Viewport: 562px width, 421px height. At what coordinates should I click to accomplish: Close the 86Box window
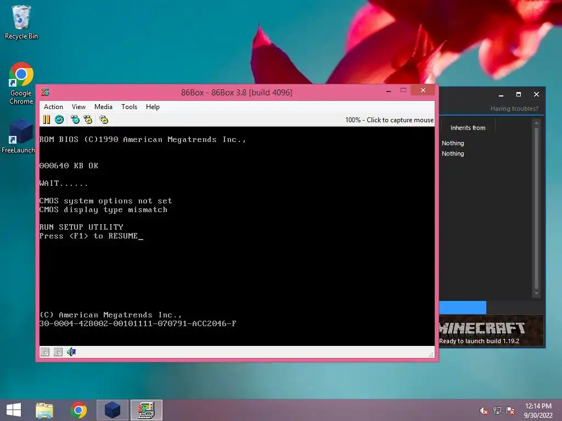click(423, 90)
